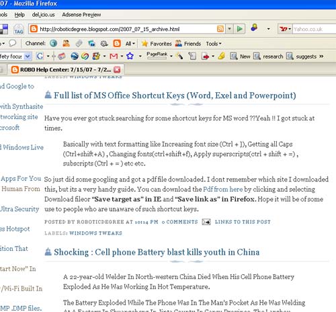The image size is (336, 312).
Task: Open the Shocking Cell phone Battery blast post
Action: tap(157, 252)
